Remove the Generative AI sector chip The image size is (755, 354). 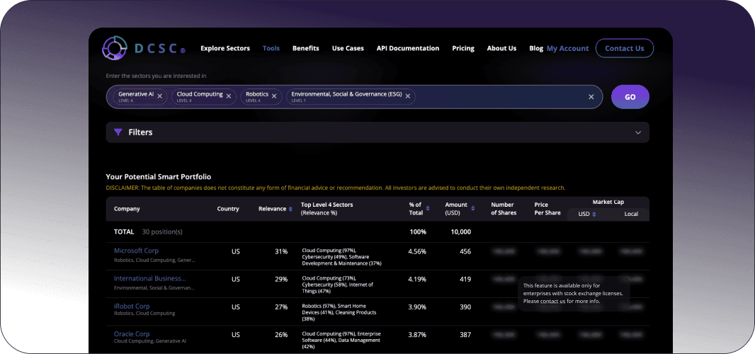[x=160, y=96]
